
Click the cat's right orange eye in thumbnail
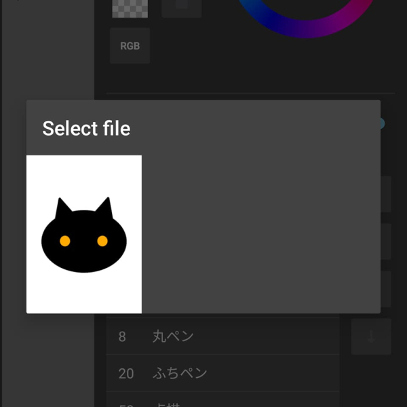(x=102, y=241)
